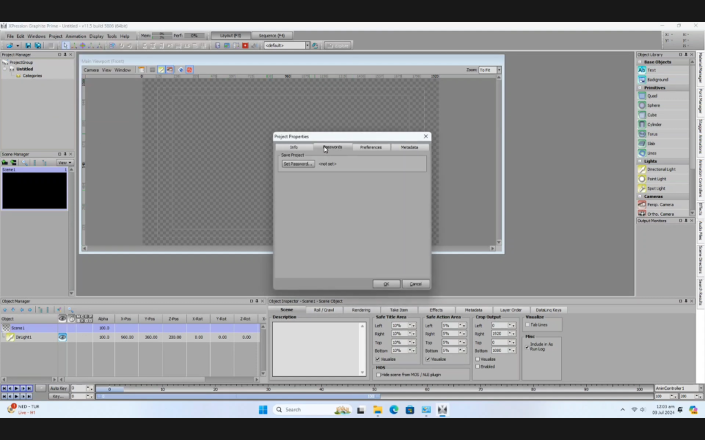Image resolution: width=705 pixels, height=440 pixels.
Task: Open the File menu
Action: [x=10, y=36]
